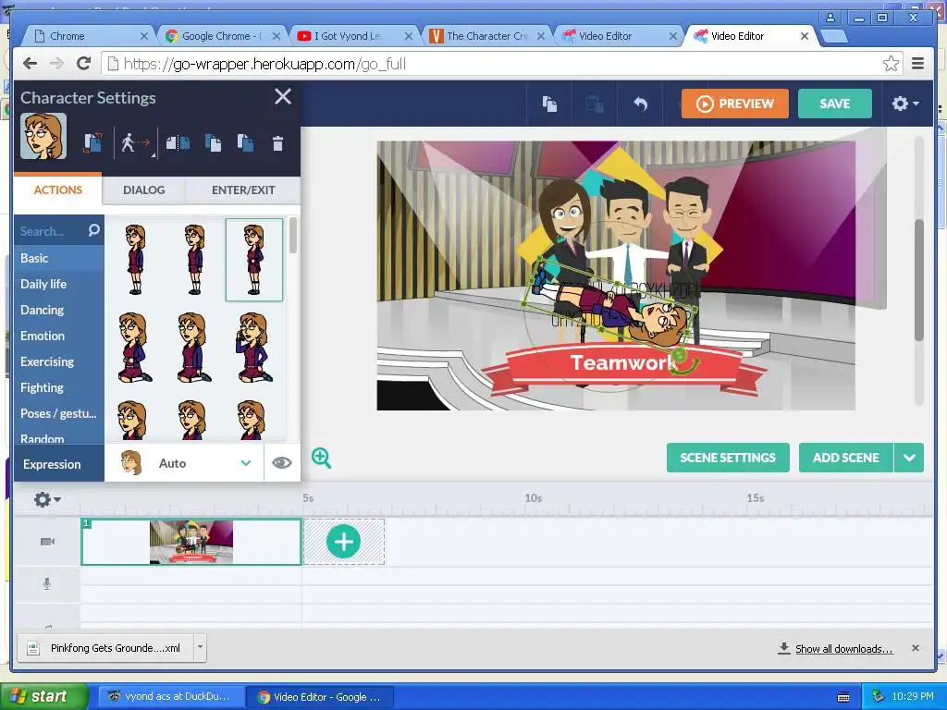Select the Emotion category

58,336
